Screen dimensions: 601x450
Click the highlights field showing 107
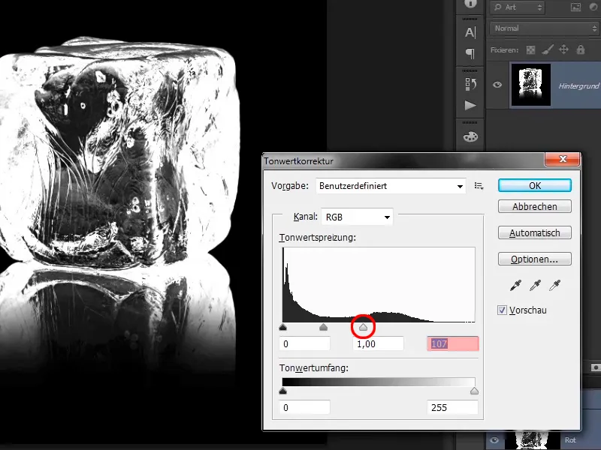(453, 343)
